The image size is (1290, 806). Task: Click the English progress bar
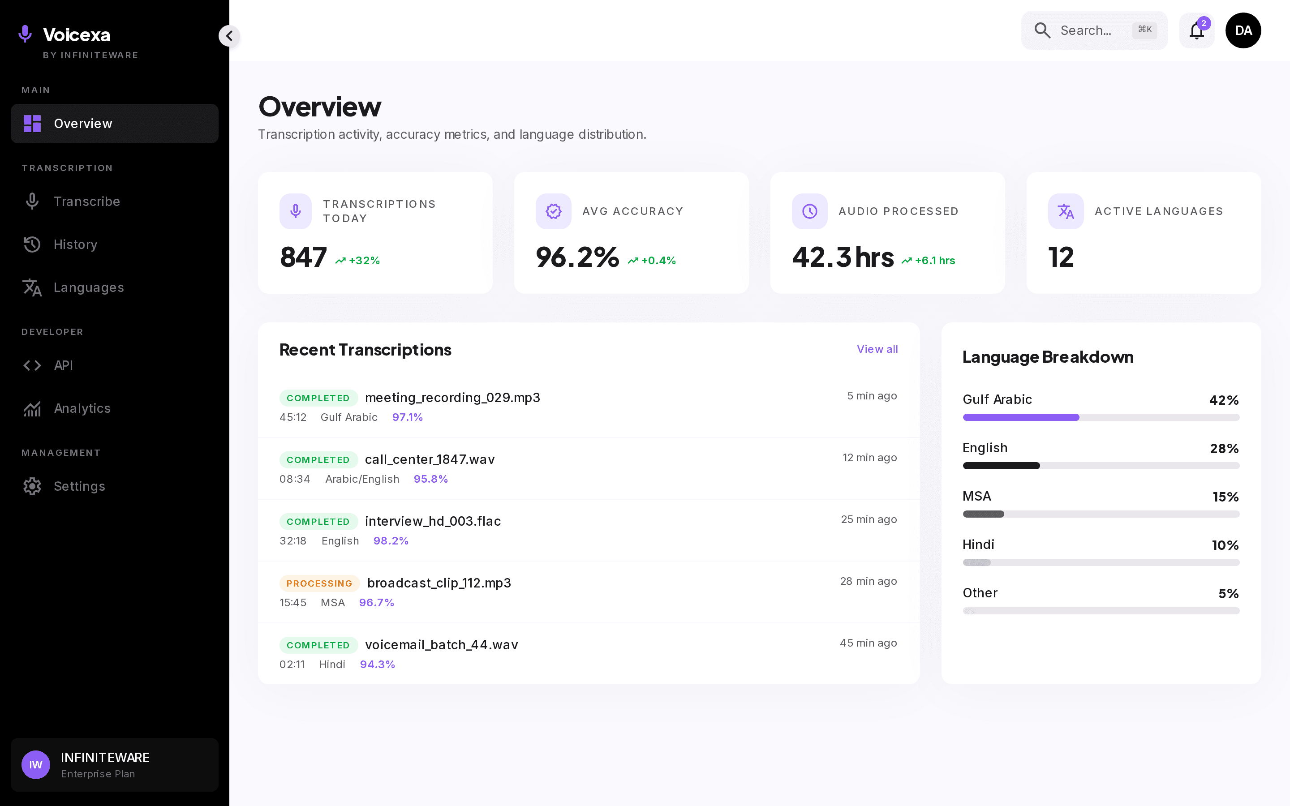[1101, 466]
